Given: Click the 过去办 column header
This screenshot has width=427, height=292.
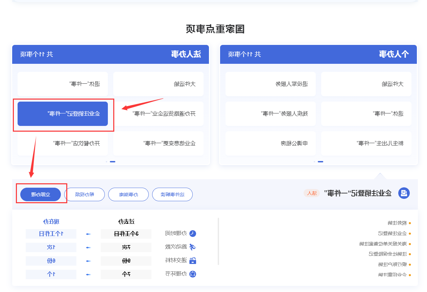Looking at the screenshot, I should point(126,222).
